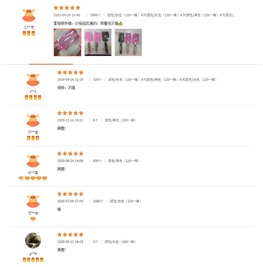This screenshot has width=263, height=267.
Task: Click the five medal badges under g**8
Action: [33, 260]
